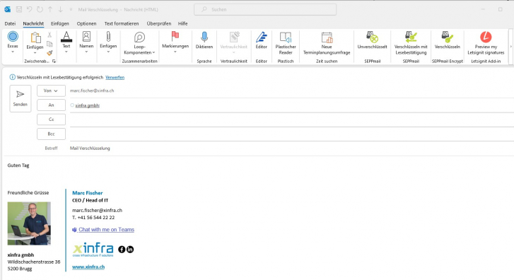This screenshot has height=280, width=514.
Task: Open the Editor pen icon
Action: point(262,37)
